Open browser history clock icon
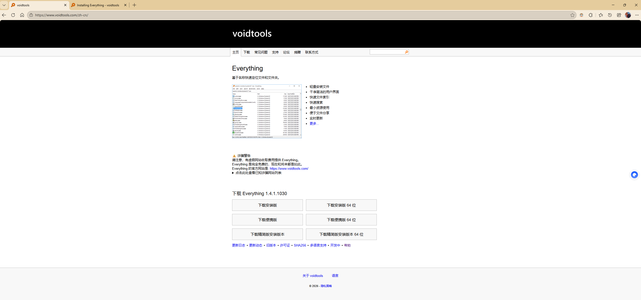This screenshot has width=641, height=300. point(610,15)
